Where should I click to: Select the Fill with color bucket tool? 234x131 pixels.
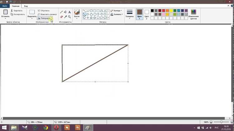click(x=66, y=12)
